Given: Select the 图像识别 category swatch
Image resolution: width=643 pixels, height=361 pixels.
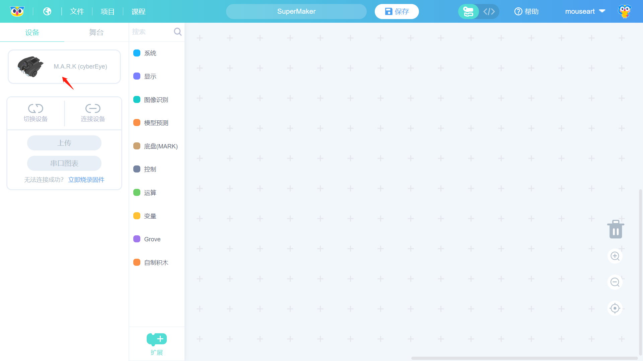Looking at the screenshot, I should pos(137,100).
